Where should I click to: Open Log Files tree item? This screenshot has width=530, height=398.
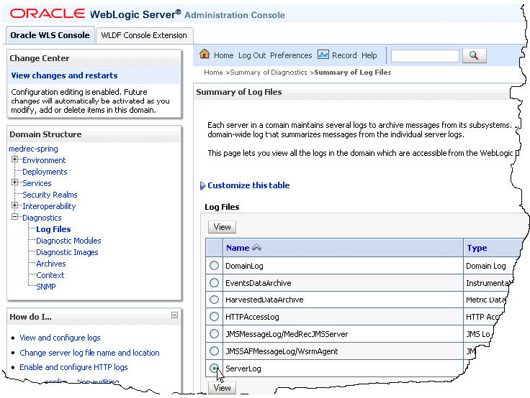[x=53, y=229]
